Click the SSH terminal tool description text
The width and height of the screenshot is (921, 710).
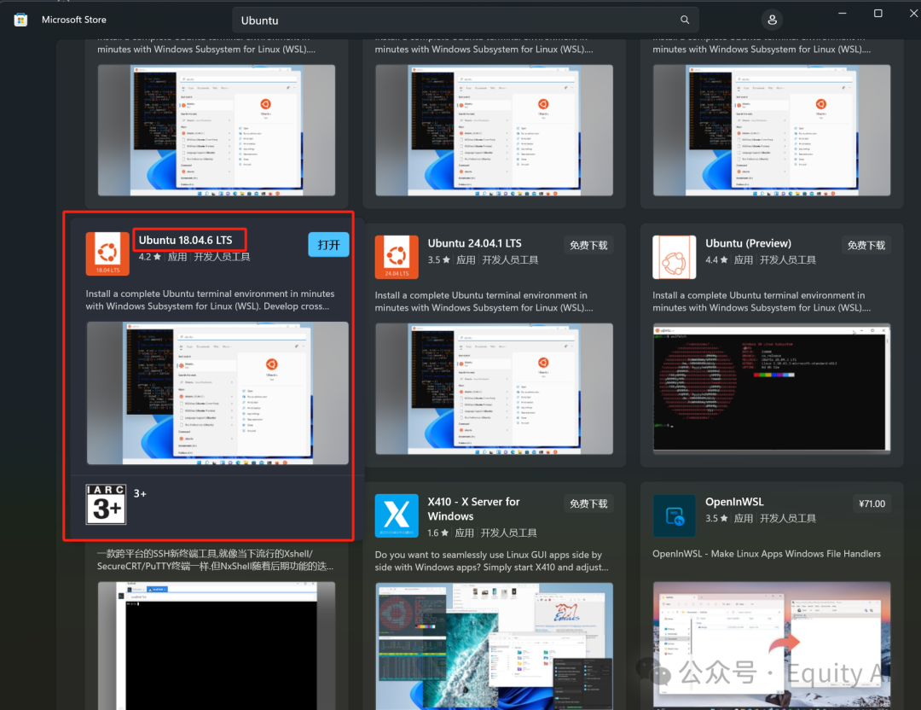pos(215,560)
